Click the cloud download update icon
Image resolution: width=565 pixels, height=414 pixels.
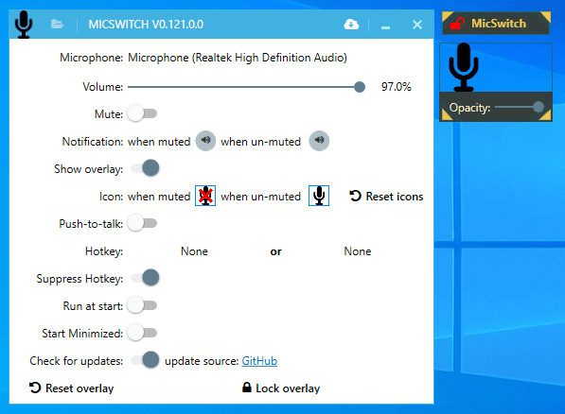coord(351,25)
